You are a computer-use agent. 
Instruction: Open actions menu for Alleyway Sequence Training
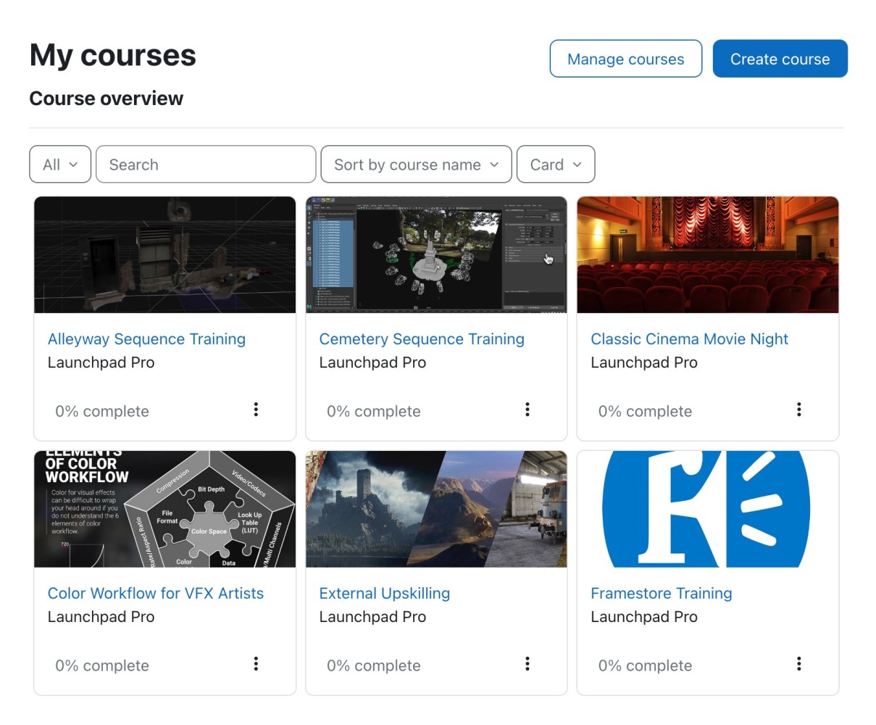256,410
